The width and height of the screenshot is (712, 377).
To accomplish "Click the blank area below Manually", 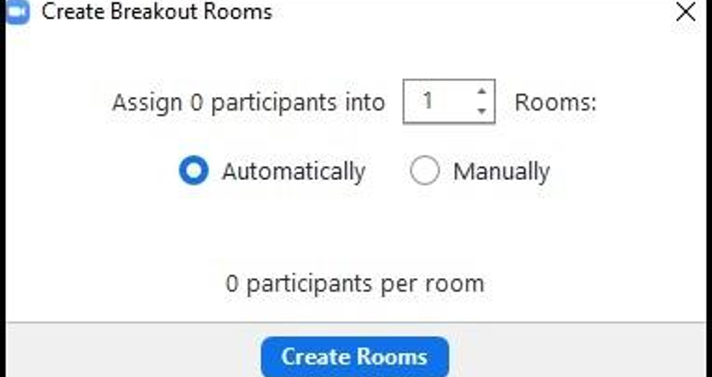I will tap(503, 226).
